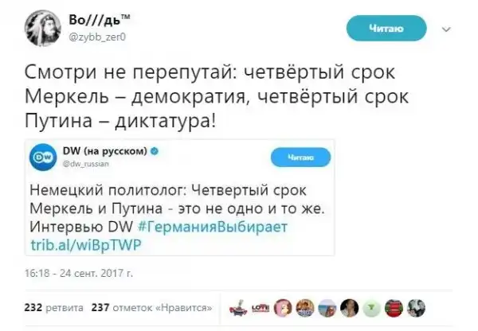Open the @zybb_zer0 handle
The width and height of the screenshot is (478, 331).
tap(97, 37)
